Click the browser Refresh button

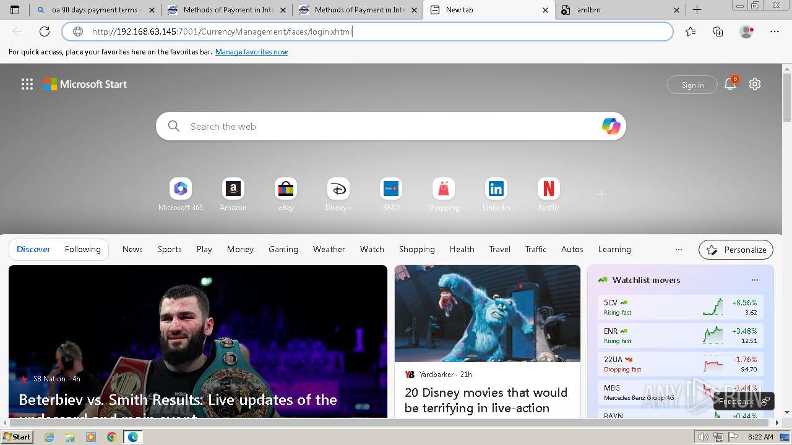pyautogui.click(x=45, y=32)
